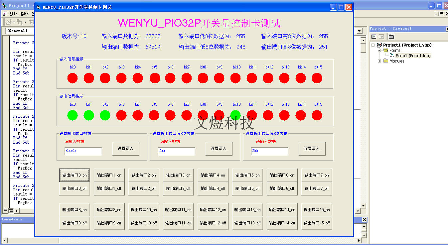The image size is (448, 245).
Task: Click Add Form toolbar icon
Action: (x=20, y=22)
